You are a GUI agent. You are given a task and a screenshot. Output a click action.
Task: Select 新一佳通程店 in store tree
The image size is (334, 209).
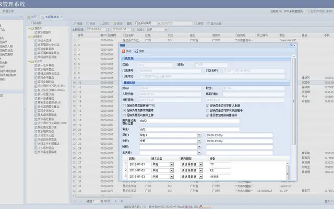click(45, 99)
